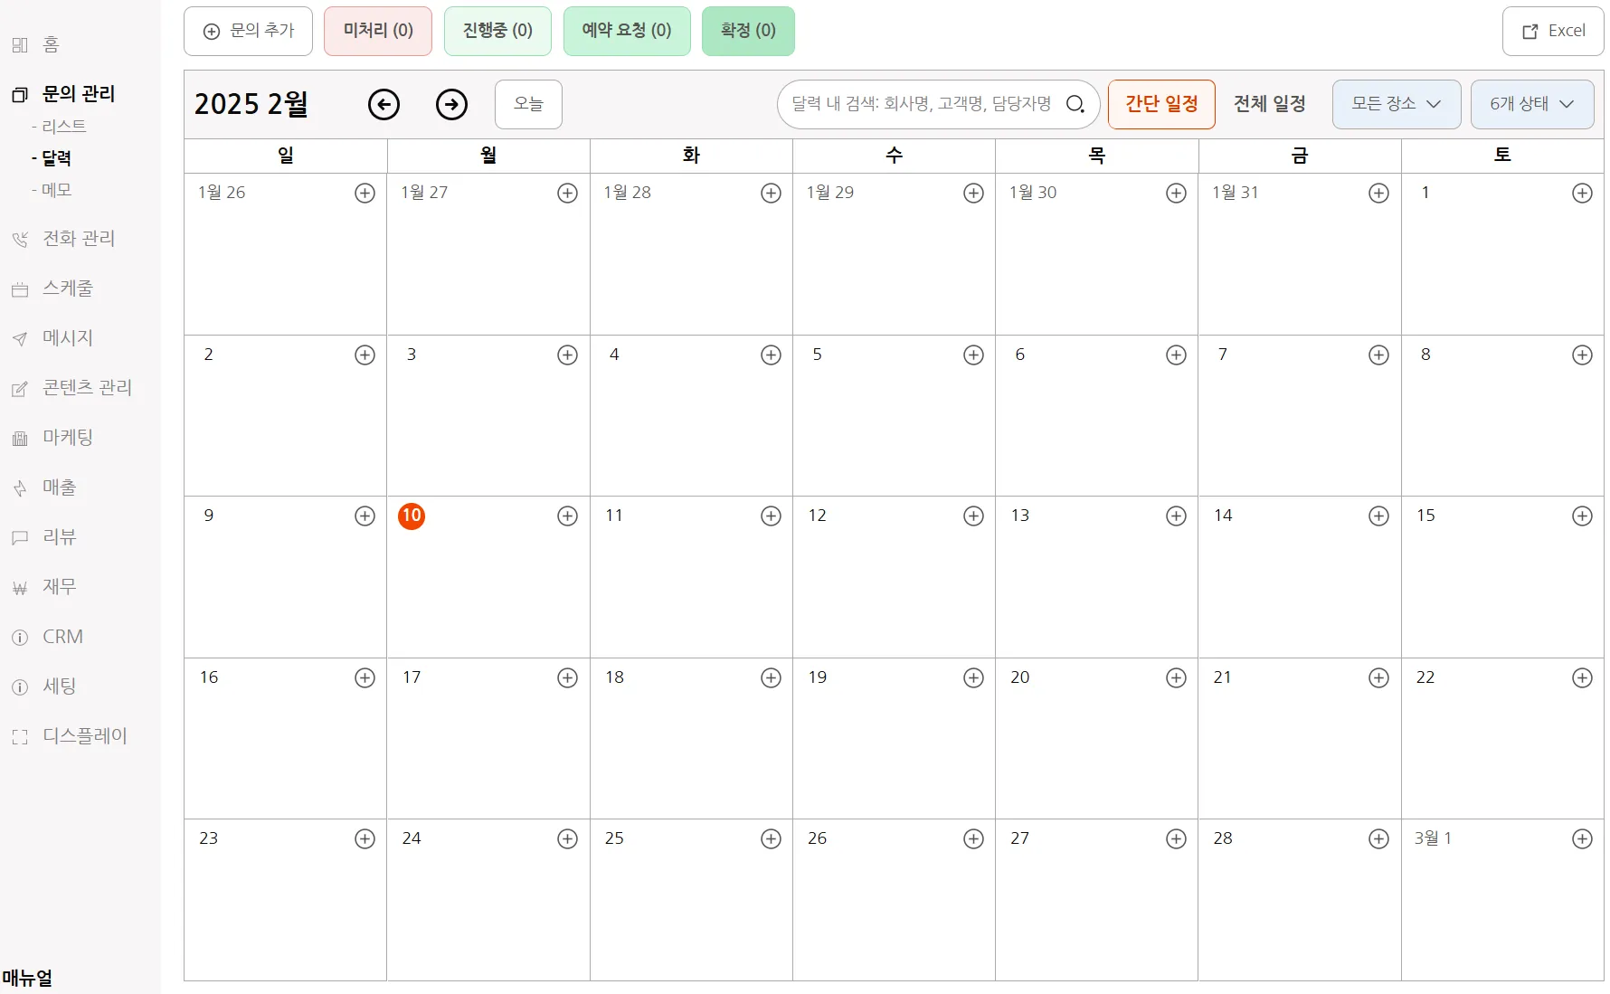Image resolution: width=1610 pixels, height=994 pixels.
Task: Add an inquiry on January 29
Action: 973,193
